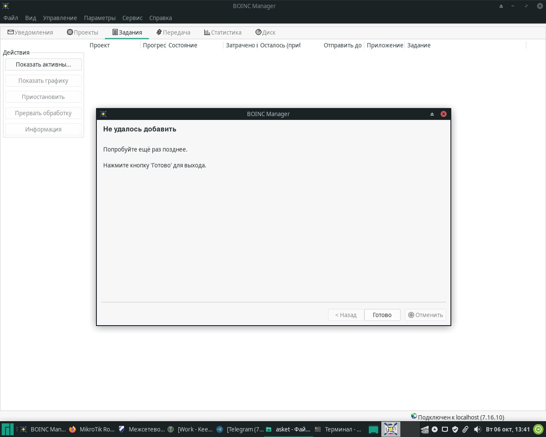This screenshot has height=437, width=546.
Task: Open the asket file manager taskbar entry
Action: pyautogui.click(x=288, y=429)
